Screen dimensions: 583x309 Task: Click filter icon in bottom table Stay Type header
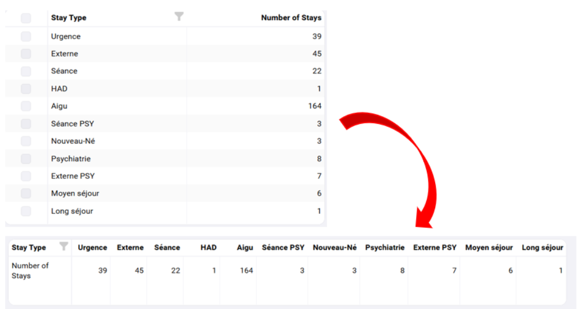click(64, 246)
